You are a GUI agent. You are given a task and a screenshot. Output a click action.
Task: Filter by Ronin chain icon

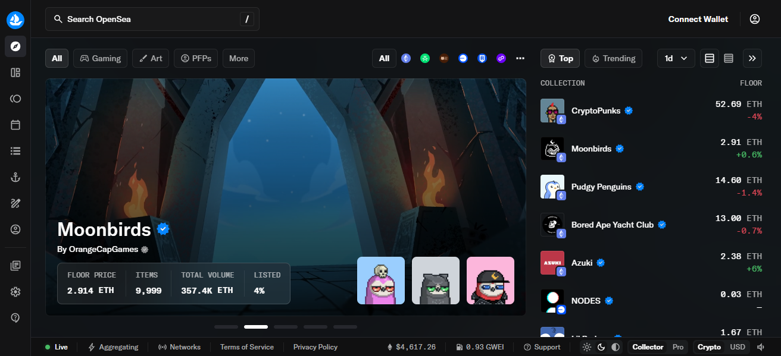click(x=482, y=58)
